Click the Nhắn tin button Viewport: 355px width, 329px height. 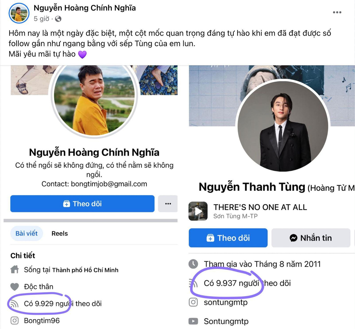(311, 238)
